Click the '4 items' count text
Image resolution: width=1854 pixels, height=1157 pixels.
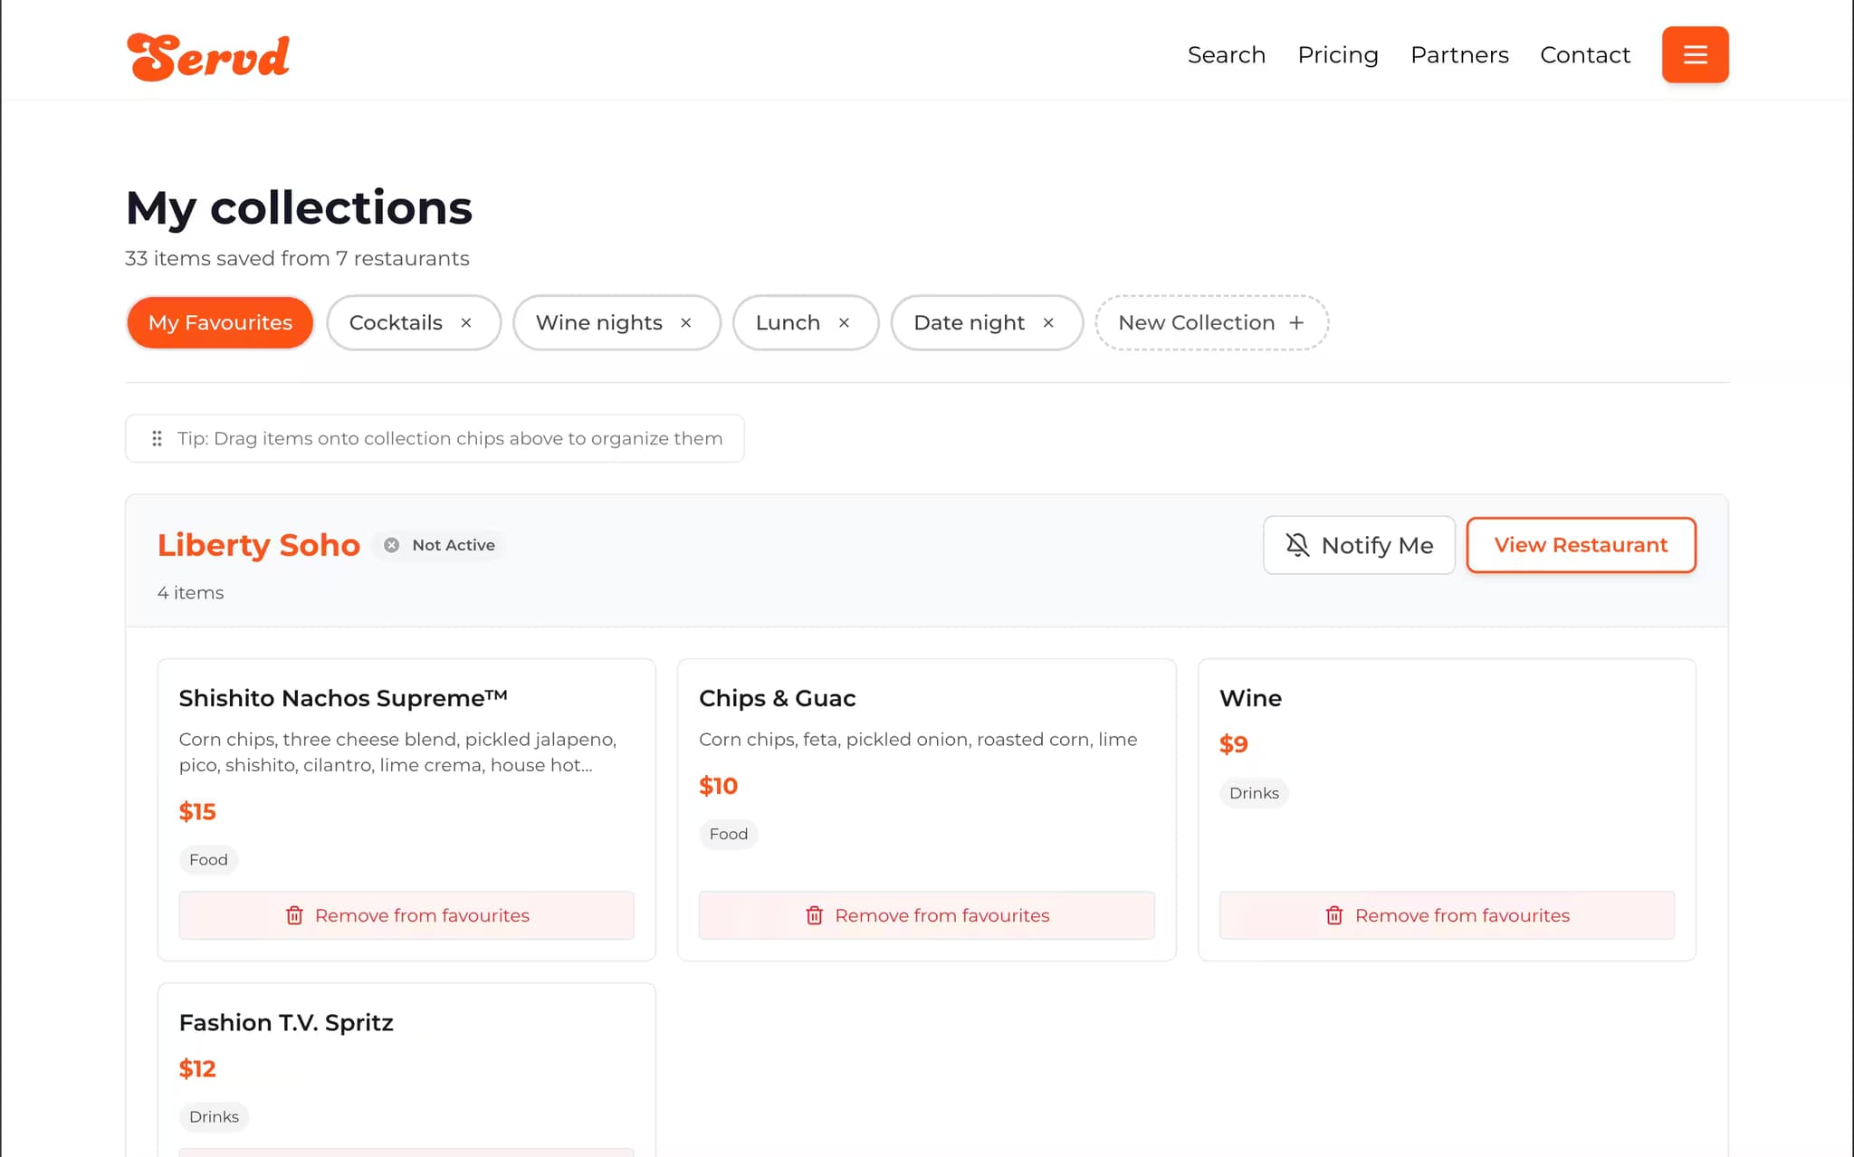[190, 593]
